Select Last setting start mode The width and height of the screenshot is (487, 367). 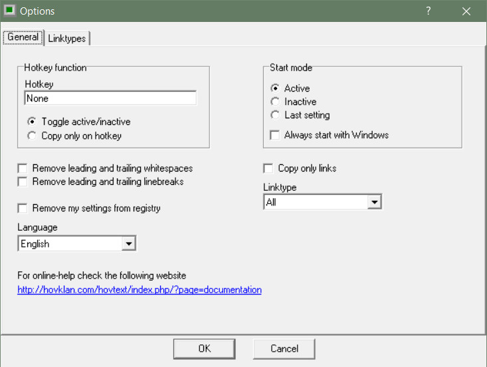tap(275, 115)
